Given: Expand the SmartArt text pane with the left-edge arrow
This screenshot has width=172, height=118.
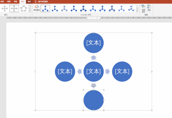Looking at the screenshot, I should coord(35,72).
